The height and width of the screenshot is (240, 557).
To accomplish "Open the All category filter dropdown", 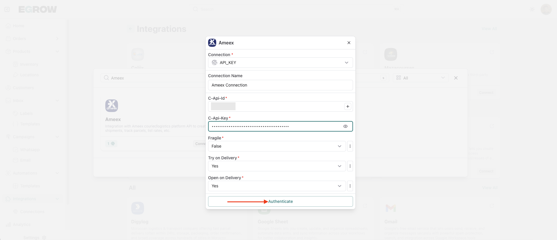I will [421, 78].
